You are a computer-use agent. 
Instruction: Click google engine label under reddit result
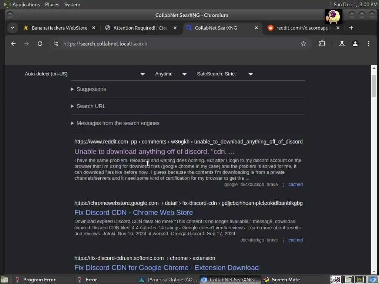tap(231, 185)
